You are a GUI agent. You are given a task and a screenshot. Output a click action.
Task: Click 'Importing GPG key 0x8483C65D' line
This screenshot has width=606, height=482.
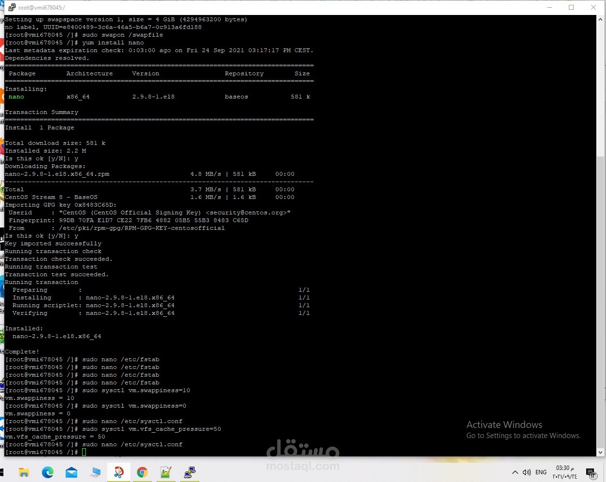(61, 205)
